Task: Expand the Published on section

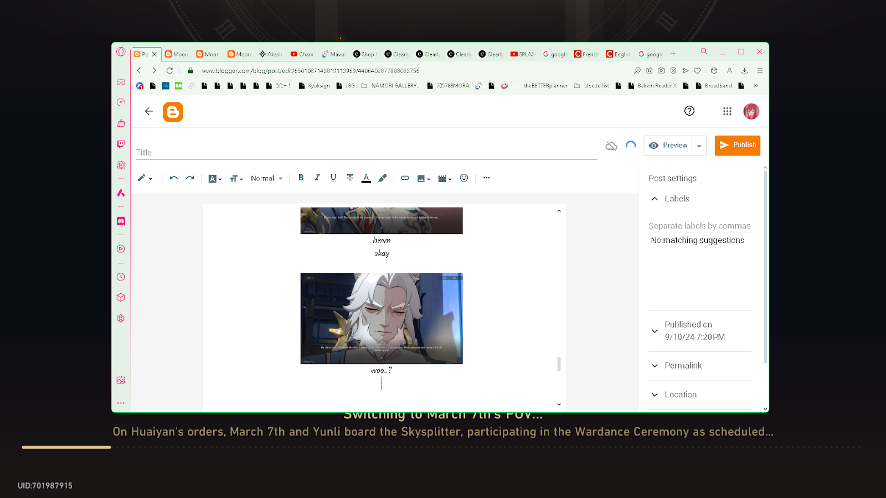Action: pyautogui.click(x=655, y=331)
